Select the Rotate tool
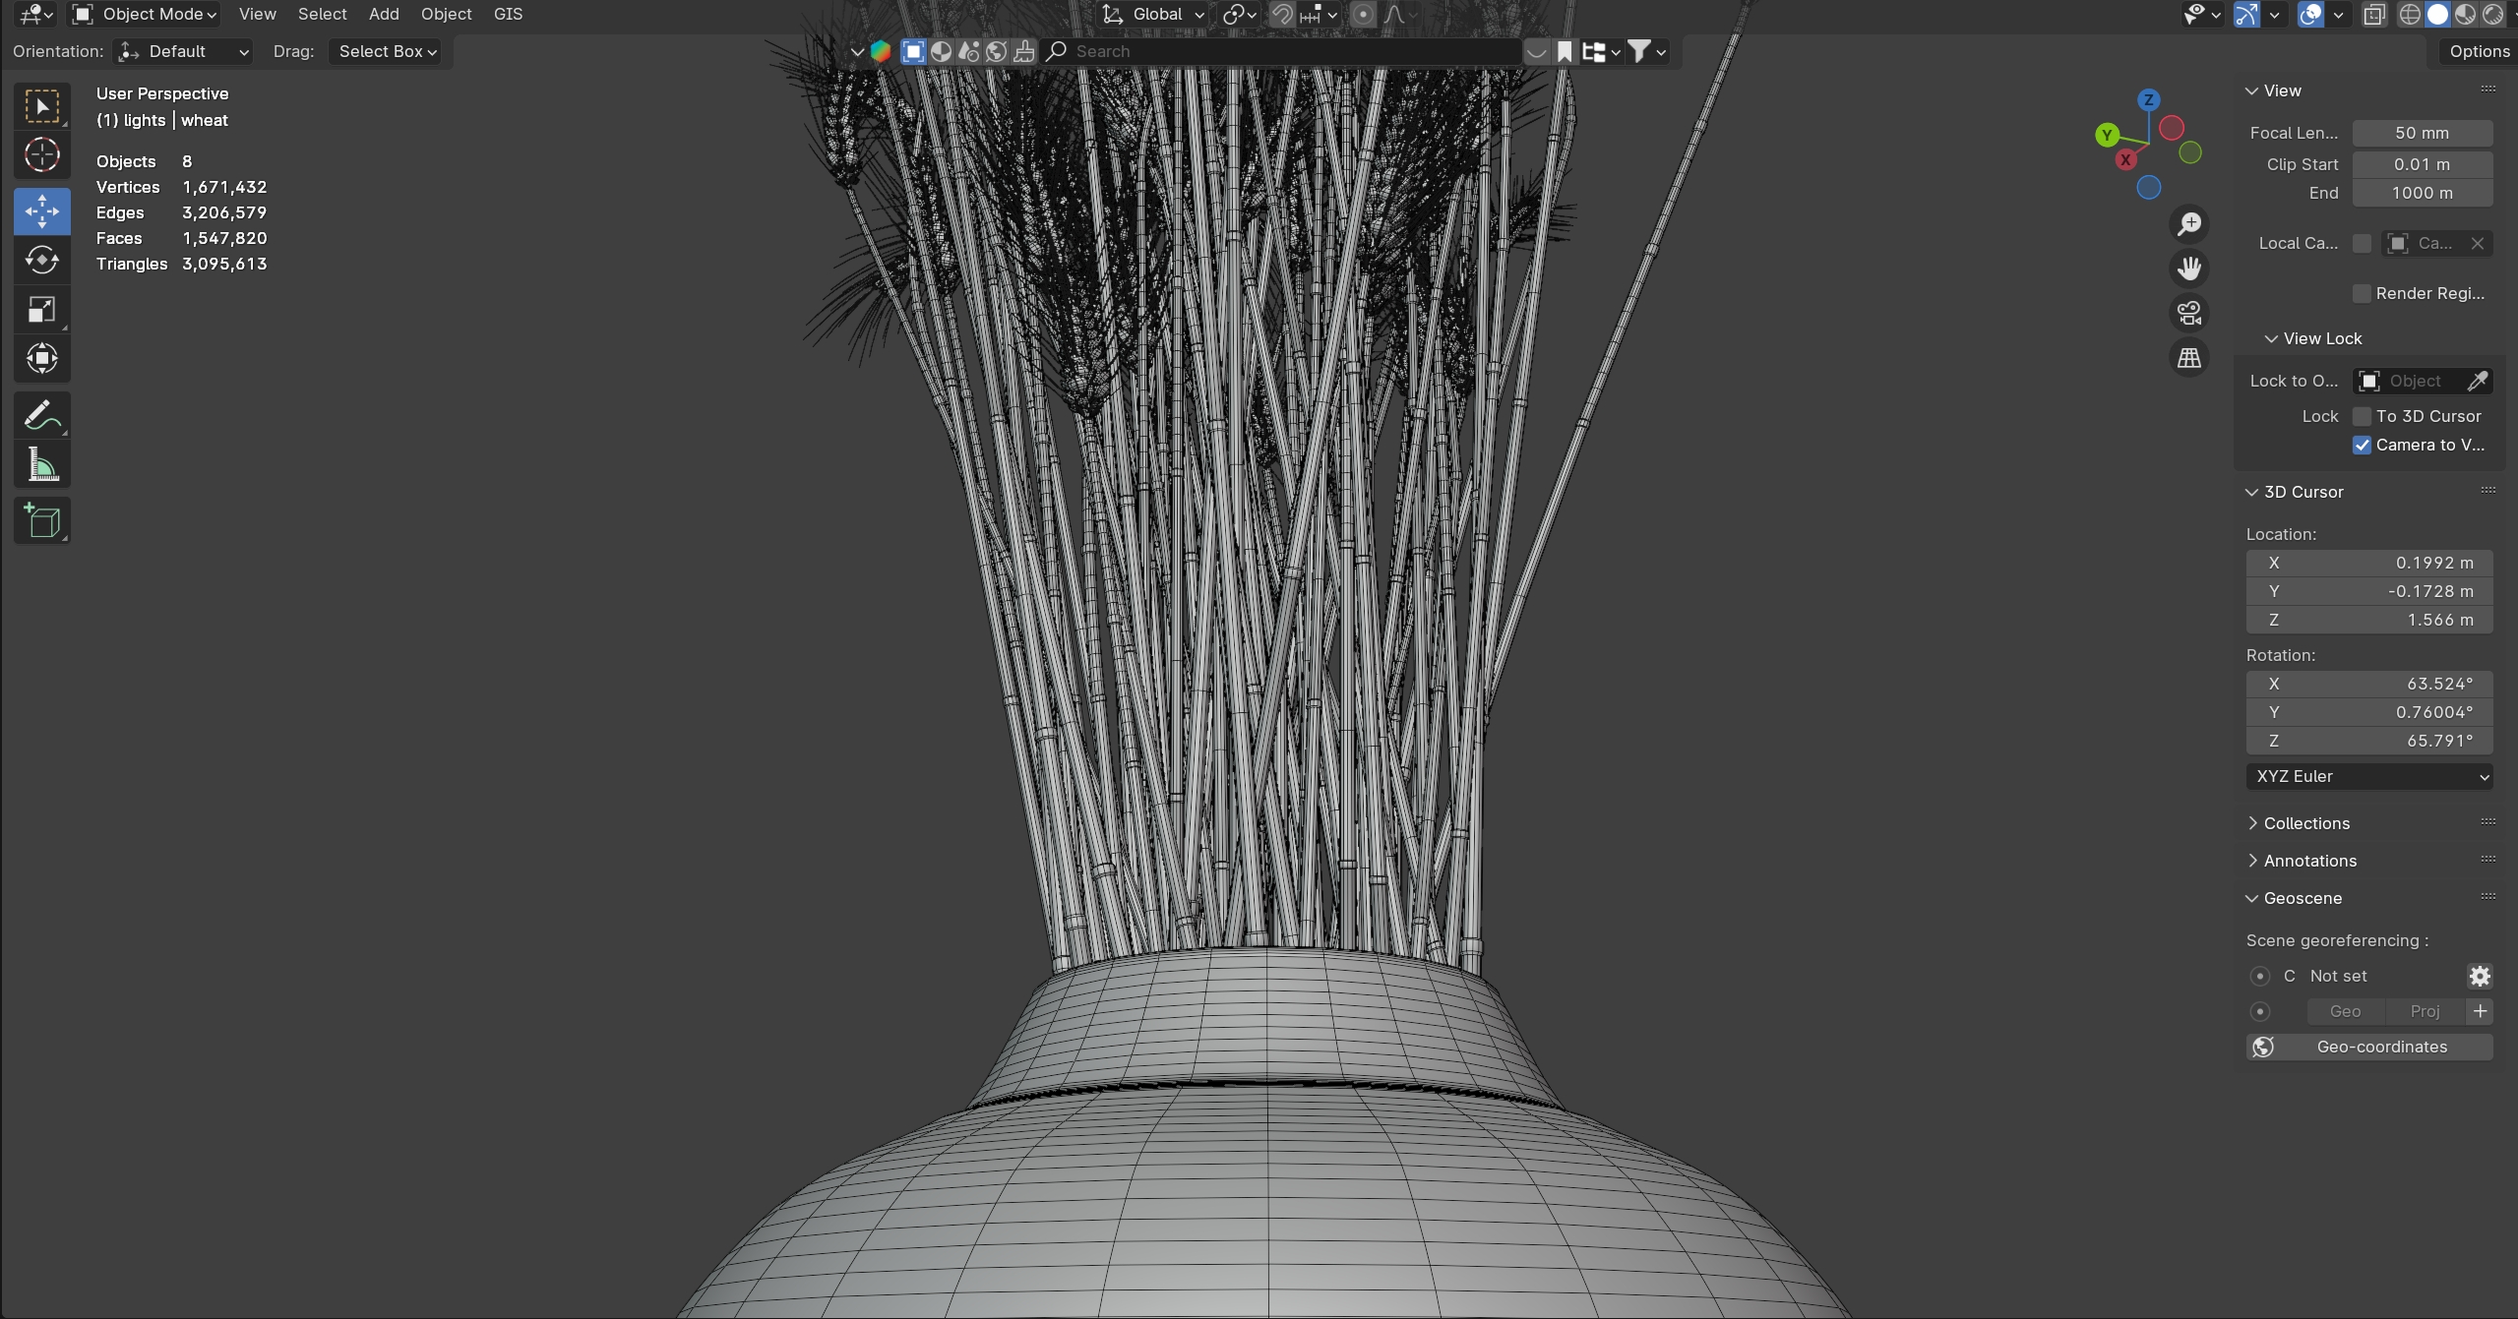The height and width of the screenshot is (1319, 2518). 41,261
